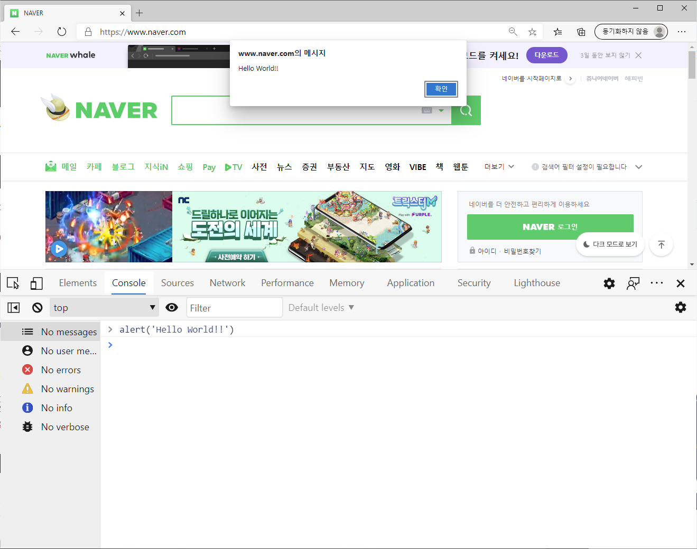Open console settings gear icon
Screen dimensions: 697x549
[681, 307]
